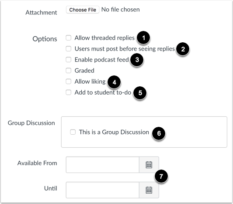Toggle Enable podcast feed option
The image size is (233, 204).
pos(69,60)
